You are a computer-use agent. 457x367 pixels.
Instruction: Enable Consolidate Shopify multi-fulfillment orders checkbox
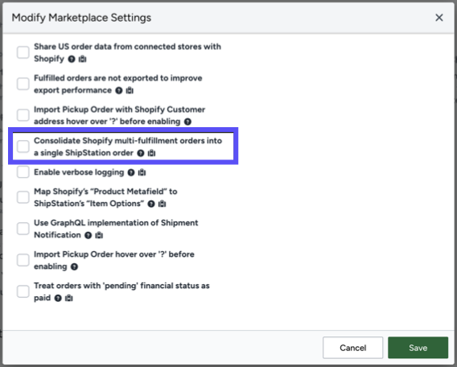click(23, 146)
